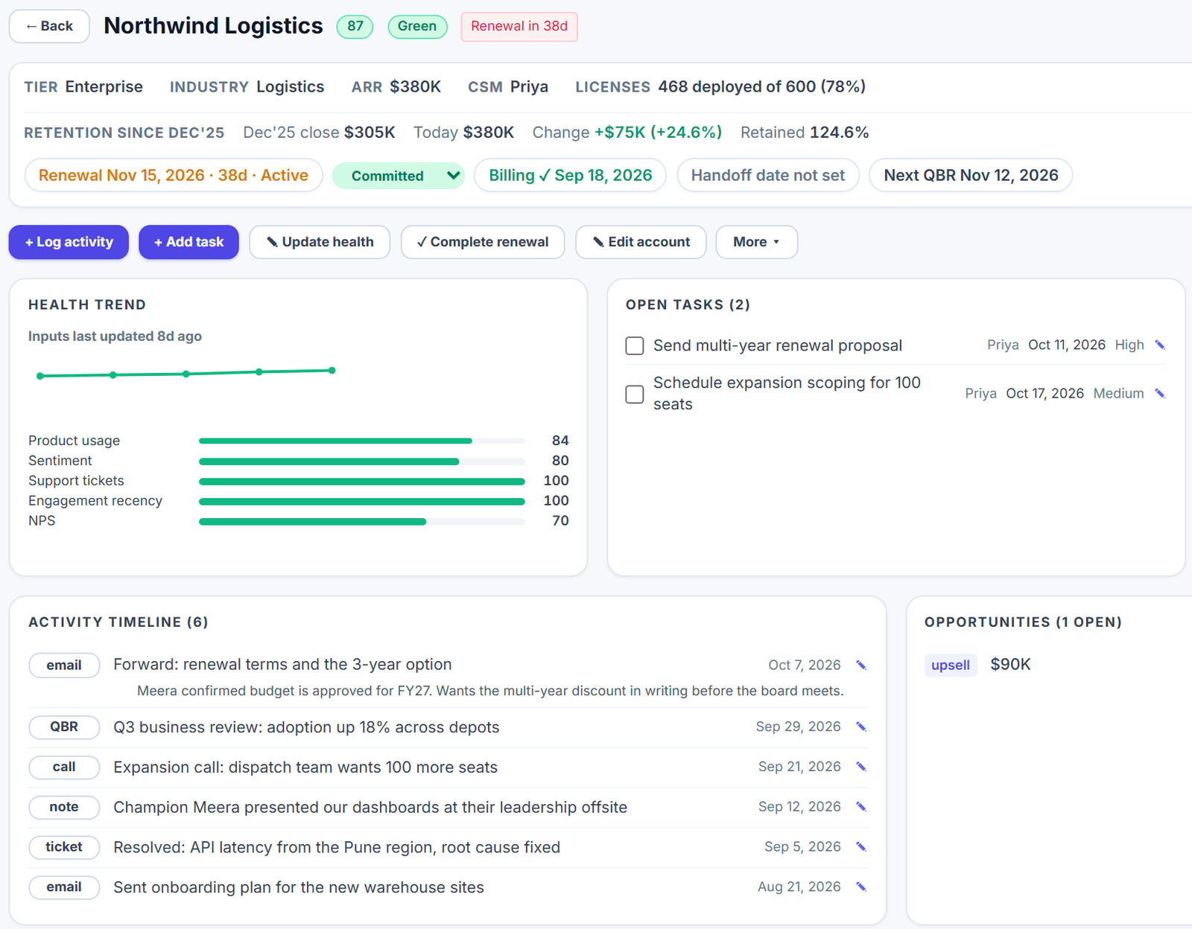
Task: Click the Add task button
Action: click(188, 242)
